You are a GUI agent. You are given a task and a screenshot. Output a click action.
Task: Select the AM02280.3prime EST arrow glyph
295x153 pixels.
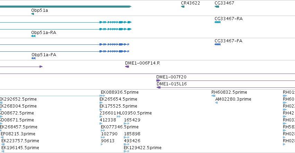pyautogui.click(x=216, y=103)
